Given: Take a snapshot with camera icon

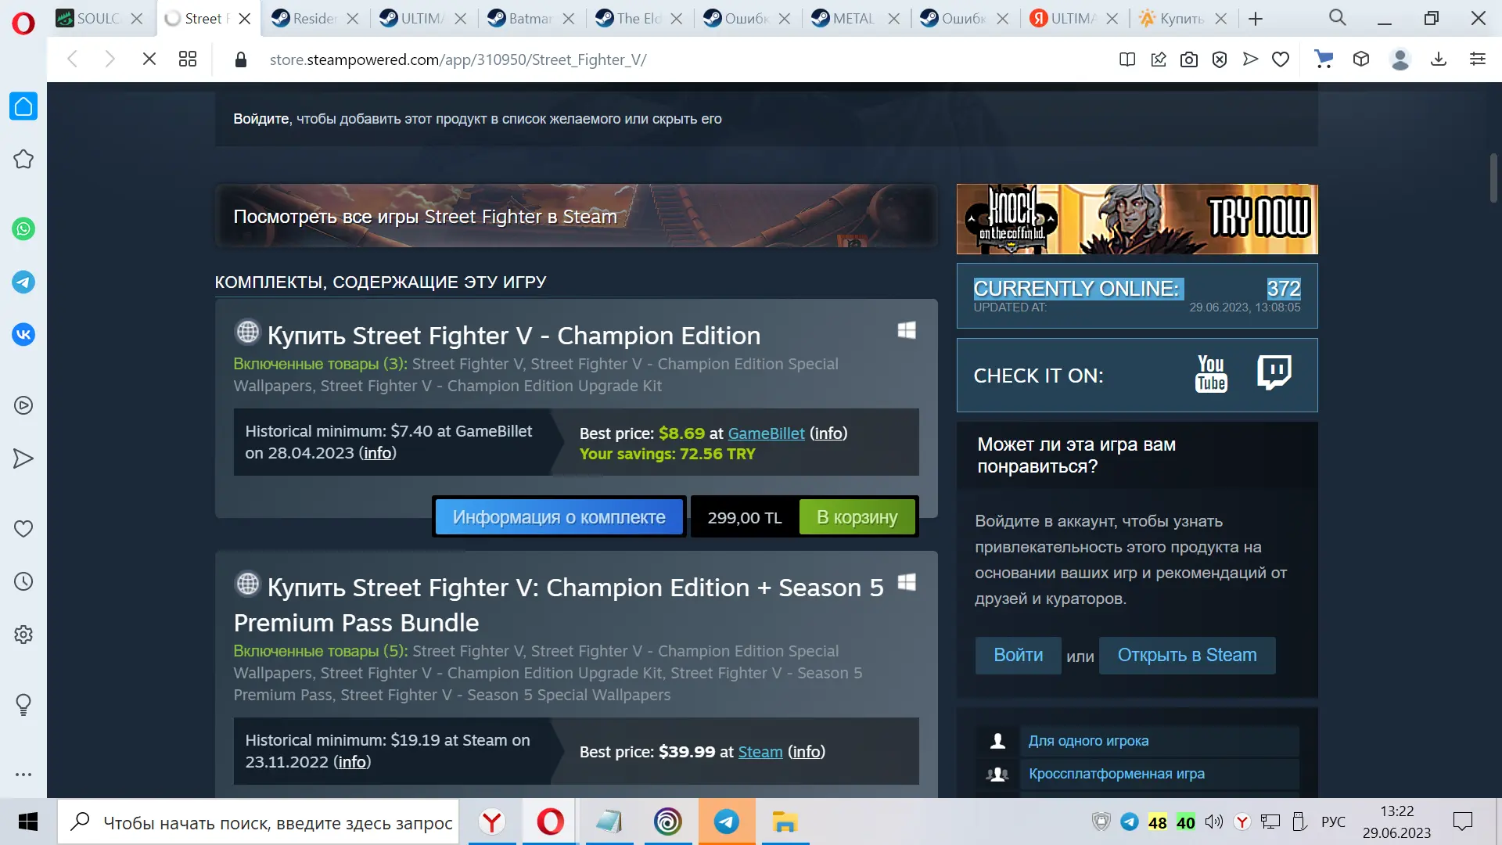Looking at the screenshot, I should click(1189, 59).
